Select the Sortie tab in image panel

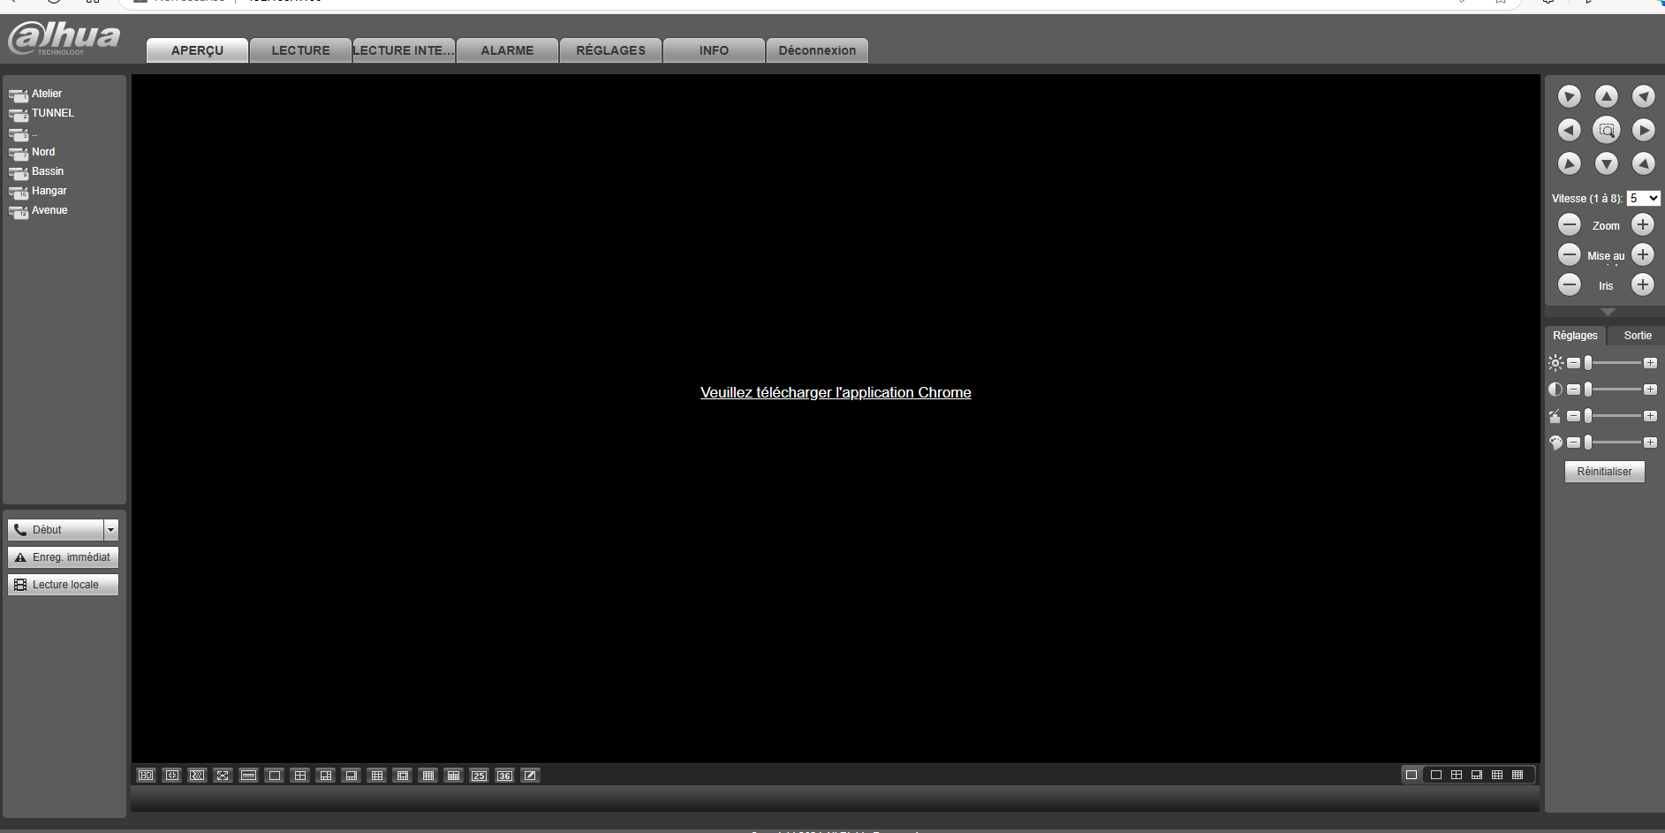point(1637,336)
